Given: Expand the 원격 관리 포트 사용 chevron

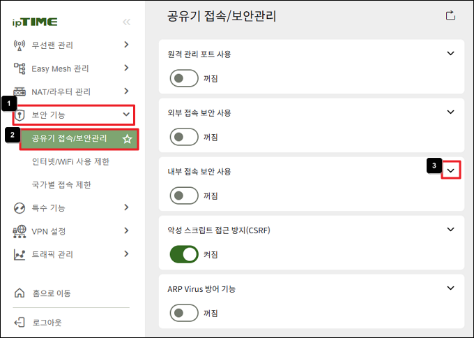Looking at the screenshot, I should (x=451, y=53).
